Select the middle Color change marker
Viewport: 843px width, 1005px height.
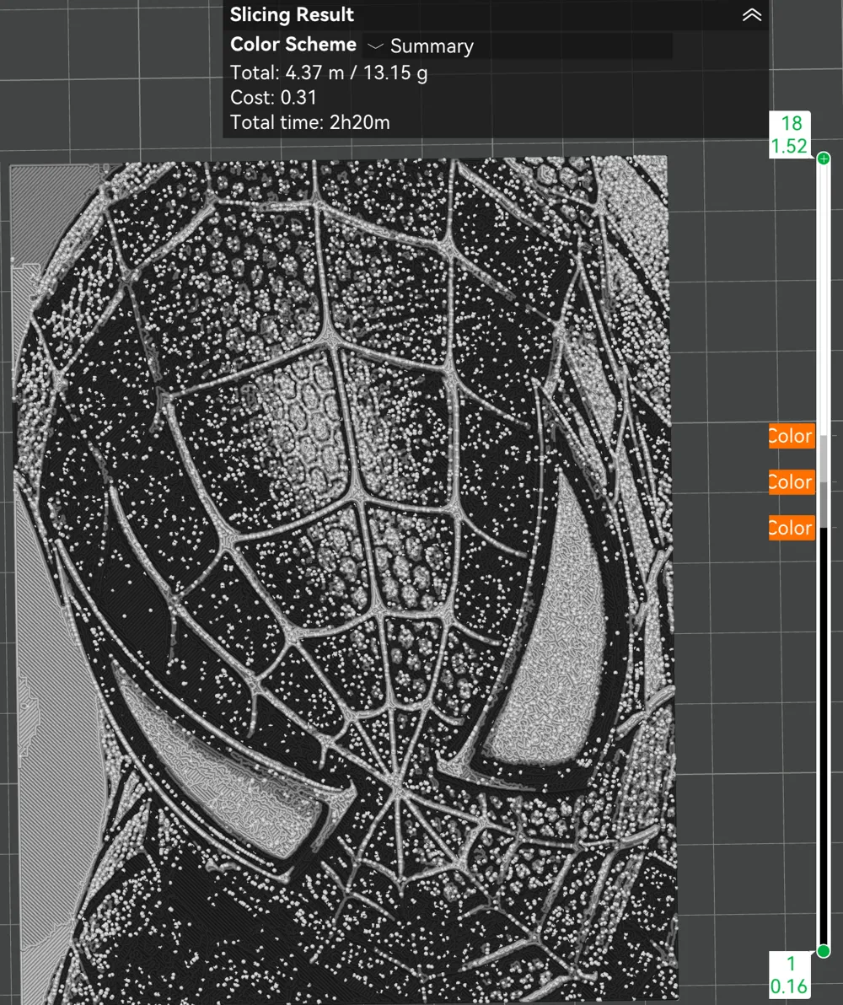792,482
